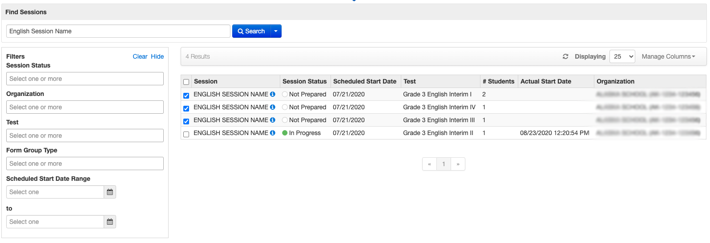Check the In Progress session checkbox
The width and height of the screenshot is (710, 243).
pyautogui.click(x=186, y=134)
